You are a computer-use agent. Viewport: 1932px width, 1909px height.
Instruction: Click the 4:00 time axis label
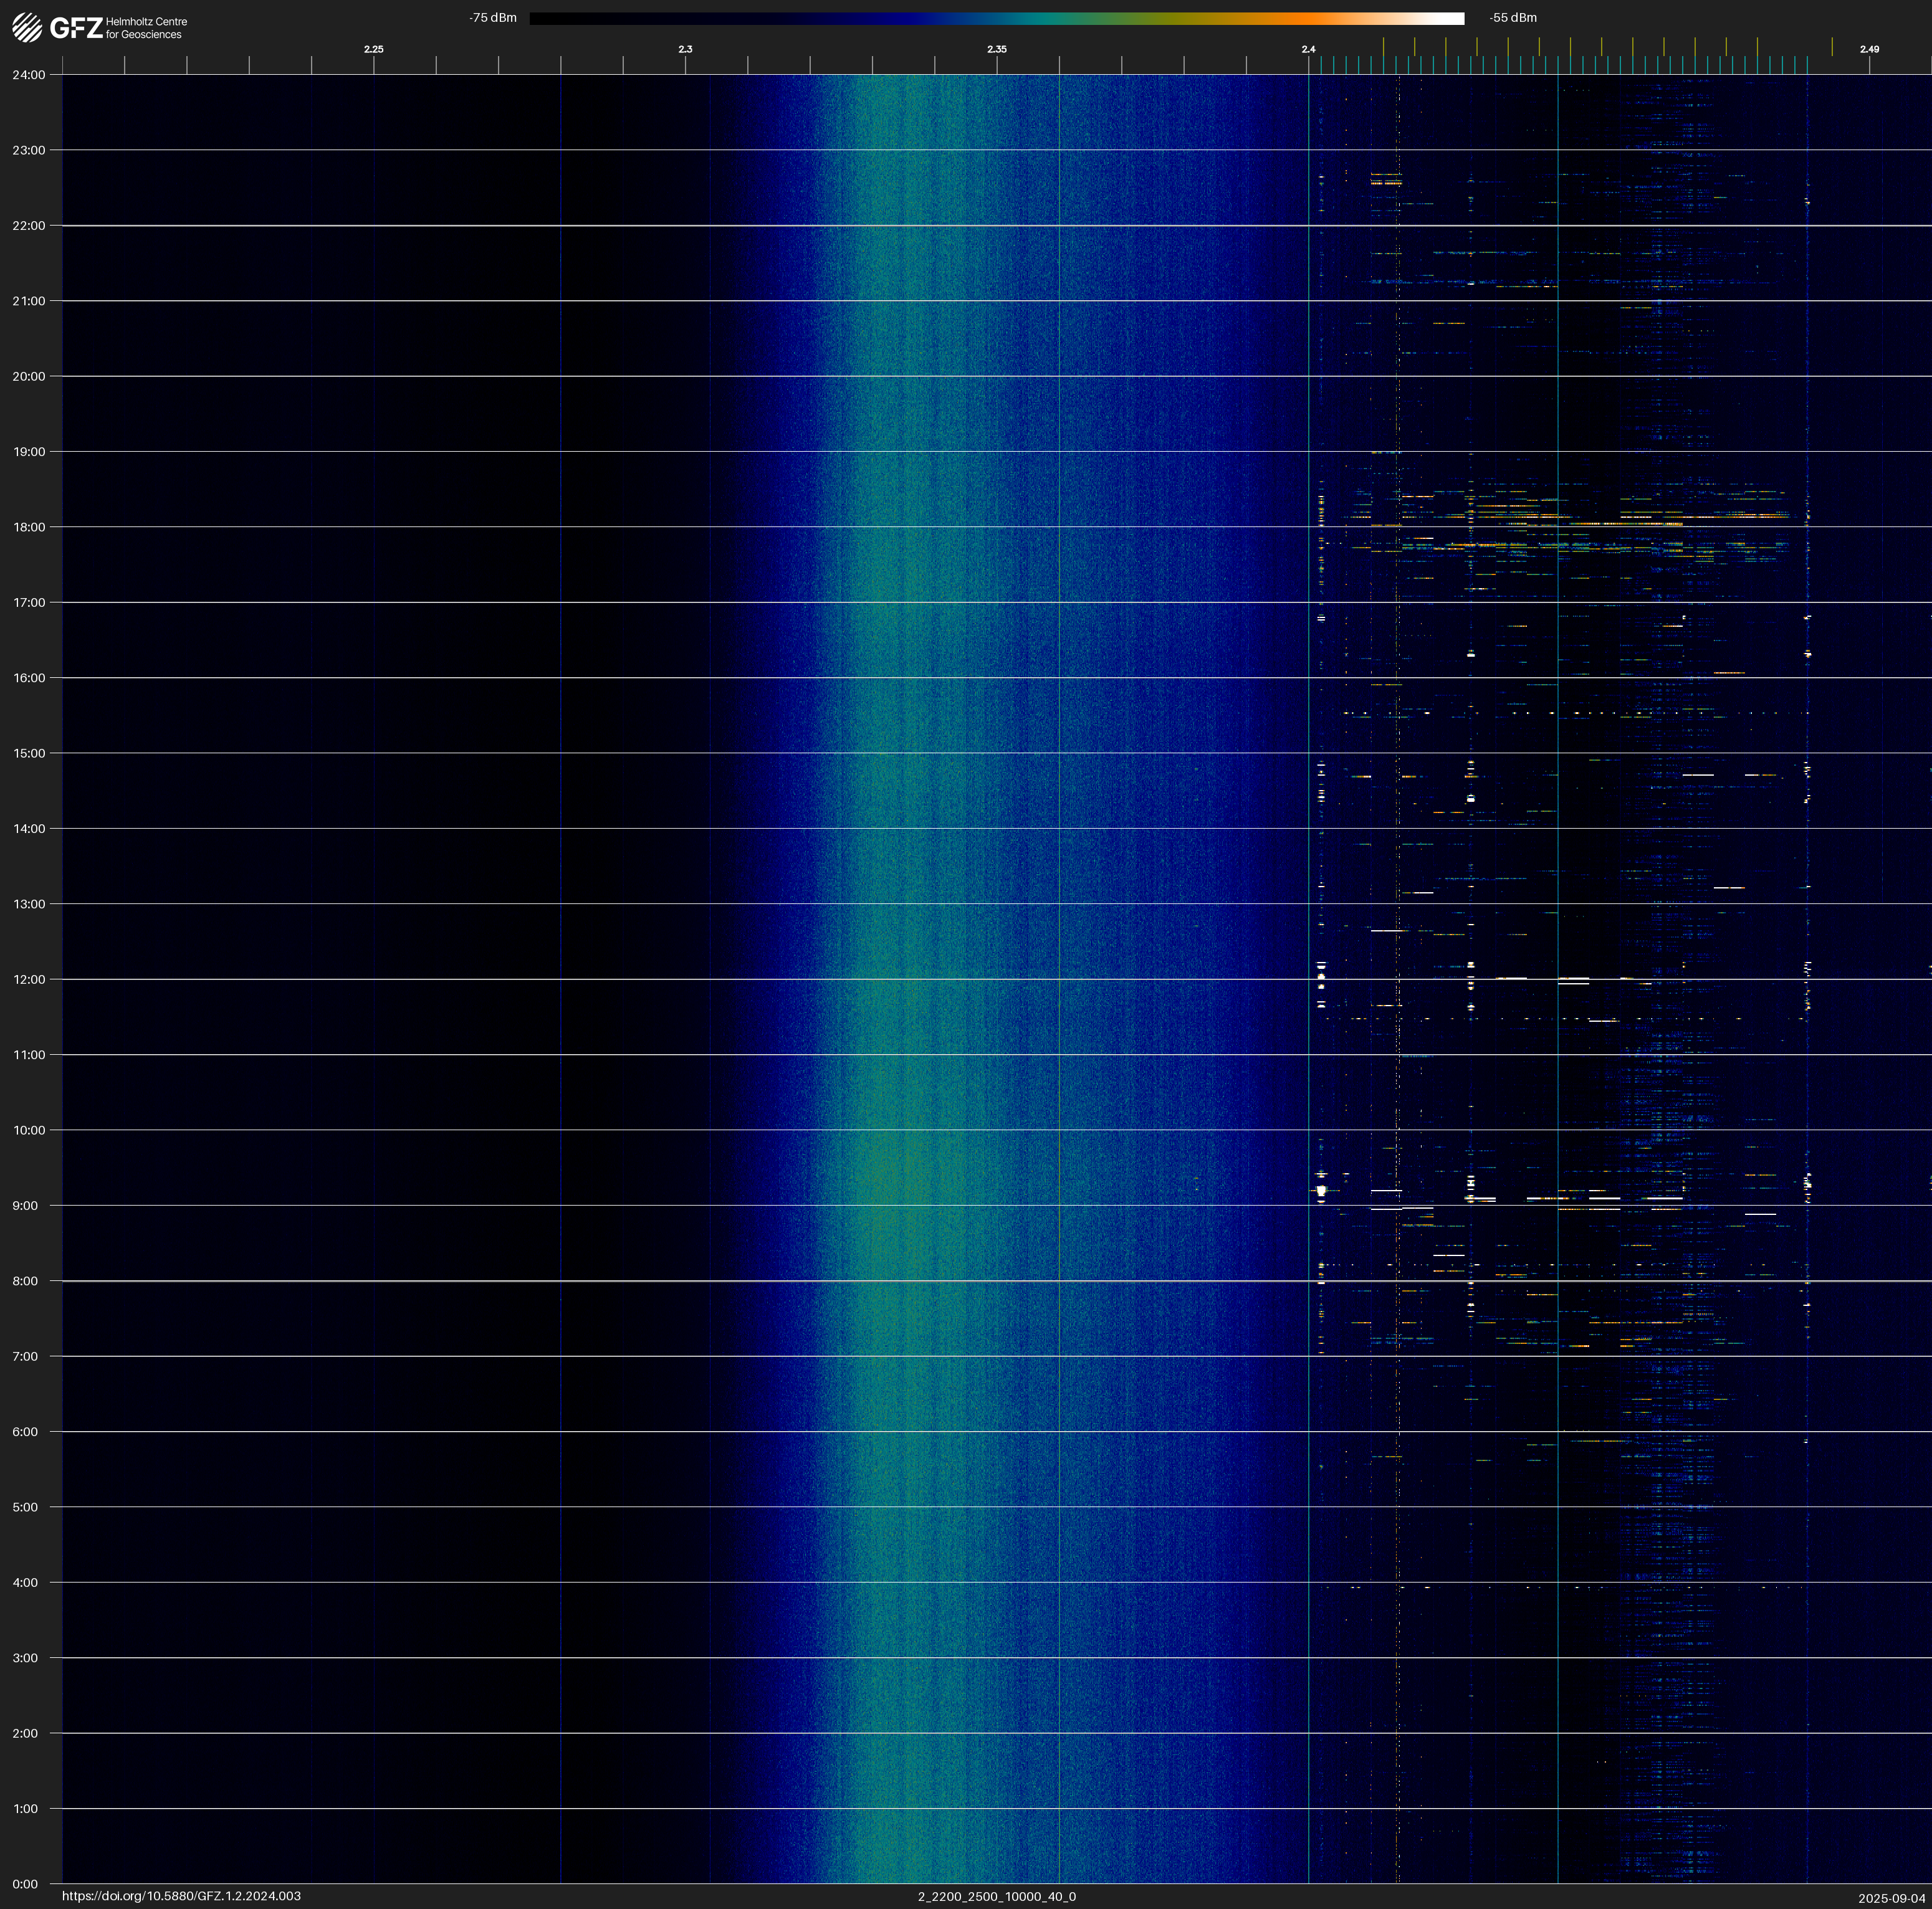26,1582
